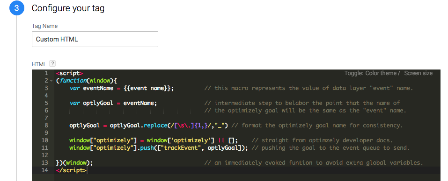Click the 'Configure your tag' heading
The height and width of the screenshot is (181, 448).
tap(68, 8)
